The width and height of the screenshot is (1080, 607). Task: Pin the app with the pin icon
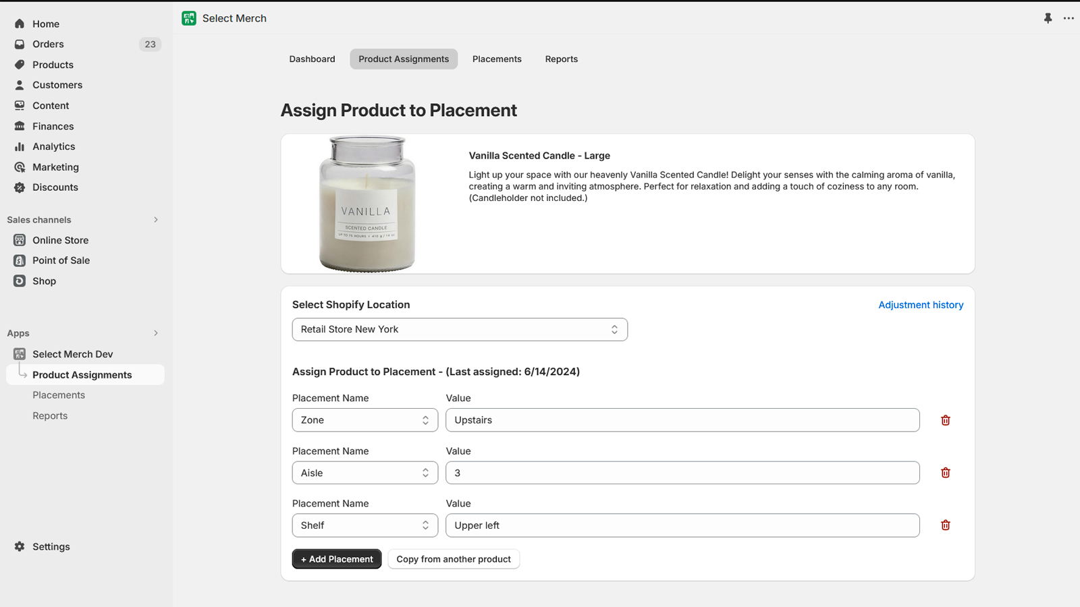(x=1048, y=18)
